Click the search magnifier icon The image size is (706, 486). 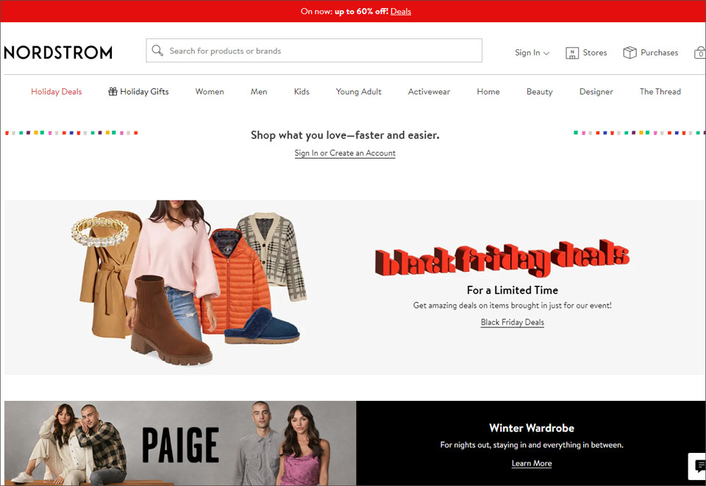point(157,51)
